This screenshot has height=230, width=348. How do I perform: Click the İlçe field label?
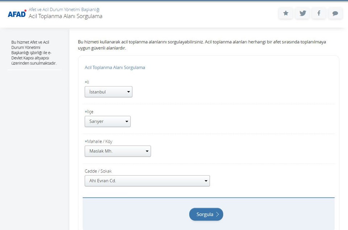point(89,112)
